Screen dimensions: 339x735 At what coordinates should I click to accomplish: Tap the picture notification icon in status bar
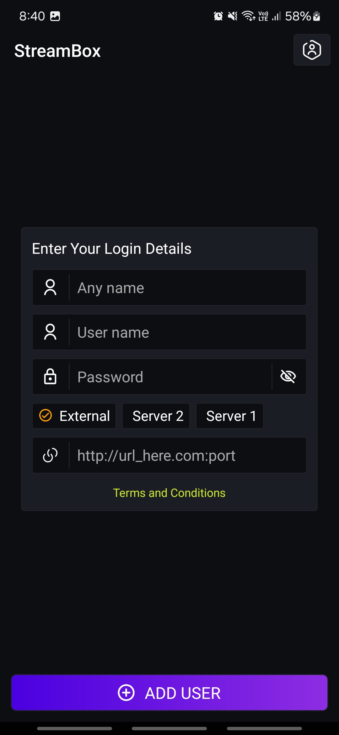[55, 16]
